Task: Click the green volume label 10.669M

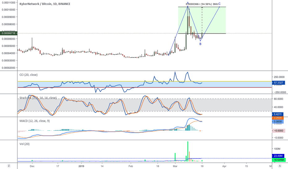Action: 279,160
